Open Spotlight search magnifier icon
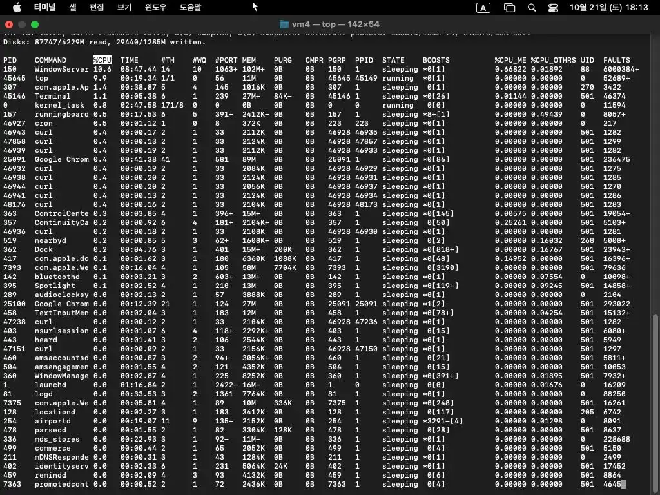This screenshot has width=660, height=495. pos(532,8)
